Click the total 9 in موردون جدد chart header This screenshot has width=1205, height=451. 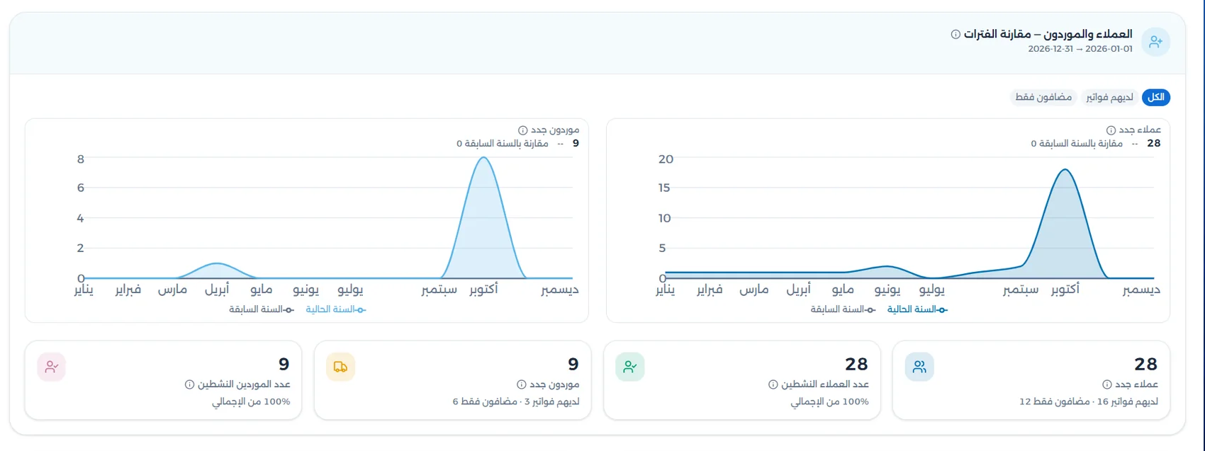coord(576,144)
